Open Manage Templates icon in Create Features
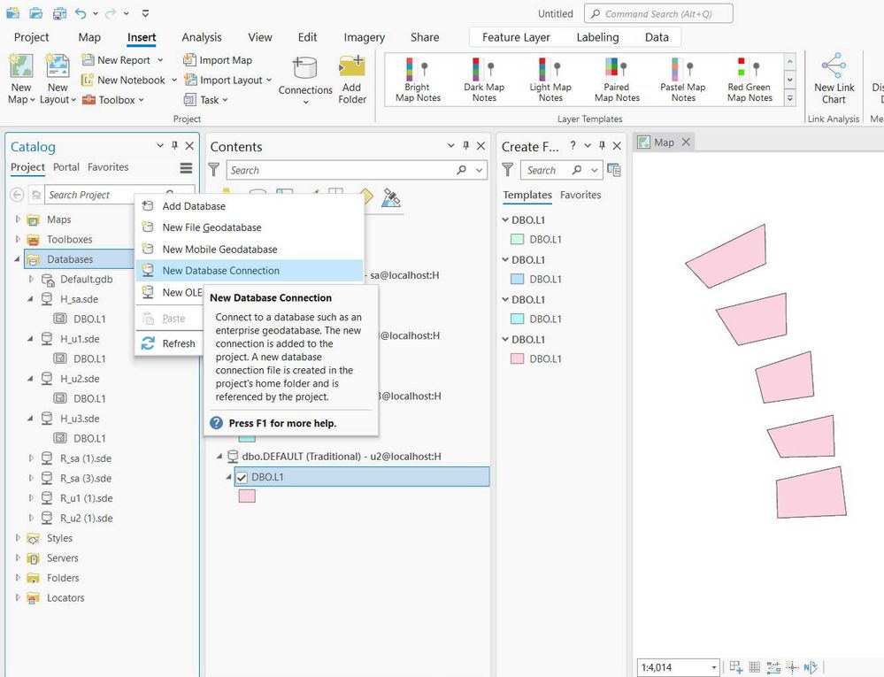Screen dimensions: 884x677 614,170
